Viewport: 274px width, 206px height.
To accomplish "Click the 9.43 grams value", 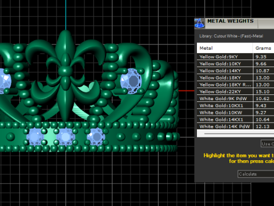I will [261, 106].
